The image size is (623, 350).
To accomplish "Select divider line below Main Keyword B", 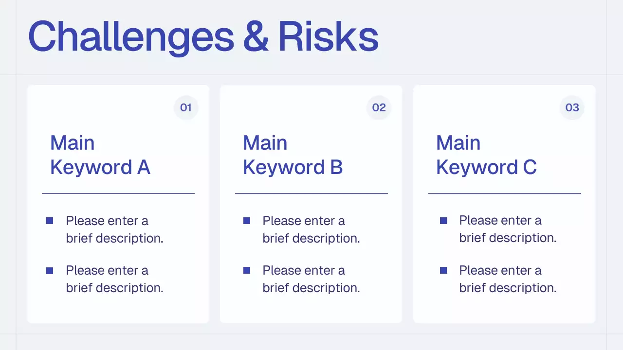I will coord(311,193).
